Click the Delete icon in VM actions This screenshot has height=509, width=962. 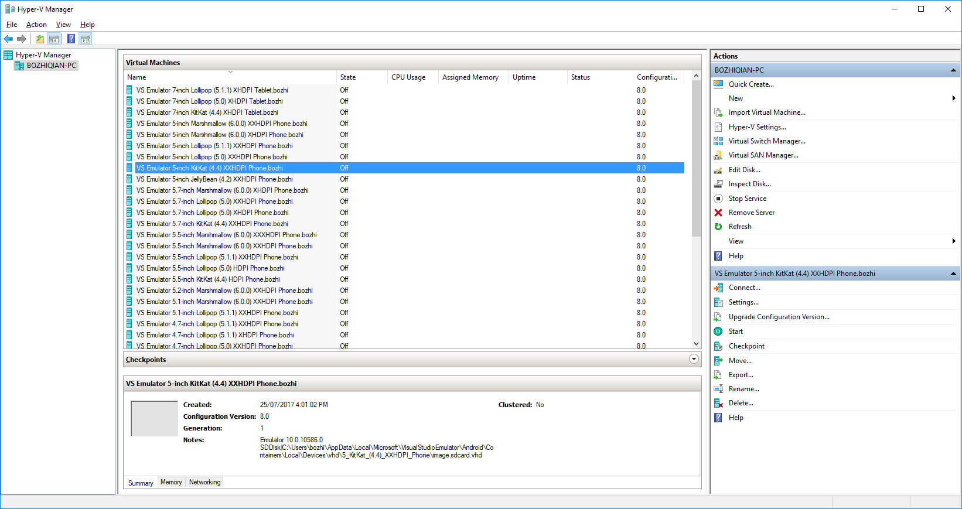718,403
